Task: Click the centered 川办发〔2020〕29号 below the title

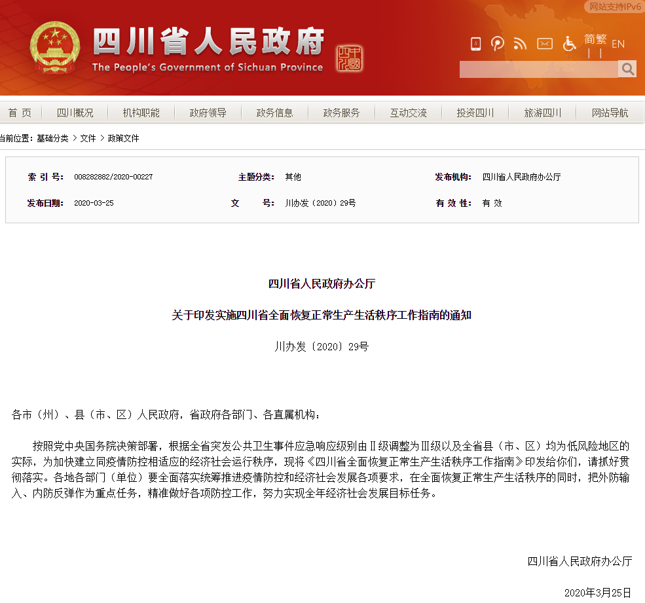Action: click(x=322, y=347)
